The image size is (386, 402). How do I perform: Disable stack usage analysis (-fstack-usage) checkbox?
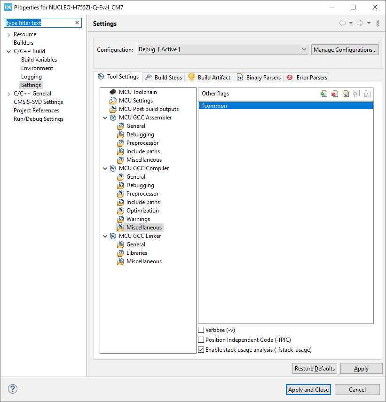(201, 350)
